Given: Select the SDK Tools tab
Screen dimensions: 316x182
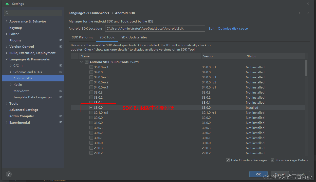Looking at the screenshot, I should (x=107, y=37).
